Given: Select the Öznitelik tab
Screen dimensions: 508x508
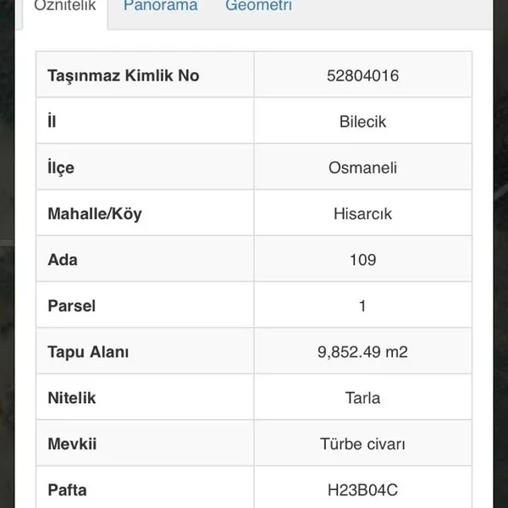Looking at the screenshot, I should point(65,6).
